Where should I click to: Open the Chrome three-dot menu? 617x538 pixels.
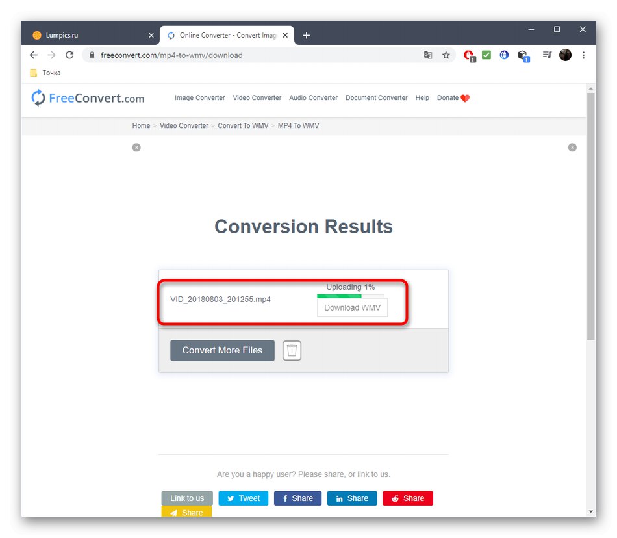[x=584, y=55]
